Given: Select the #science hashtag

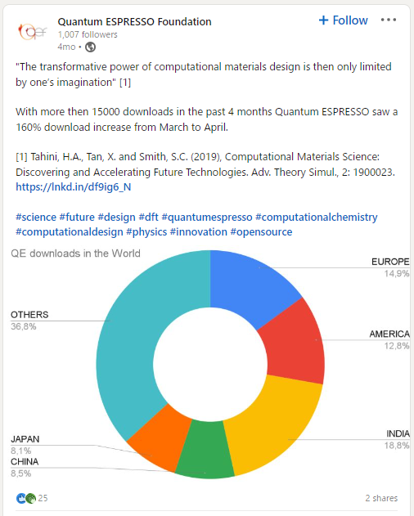Looking at the screenshot, I should click(36, 218).
